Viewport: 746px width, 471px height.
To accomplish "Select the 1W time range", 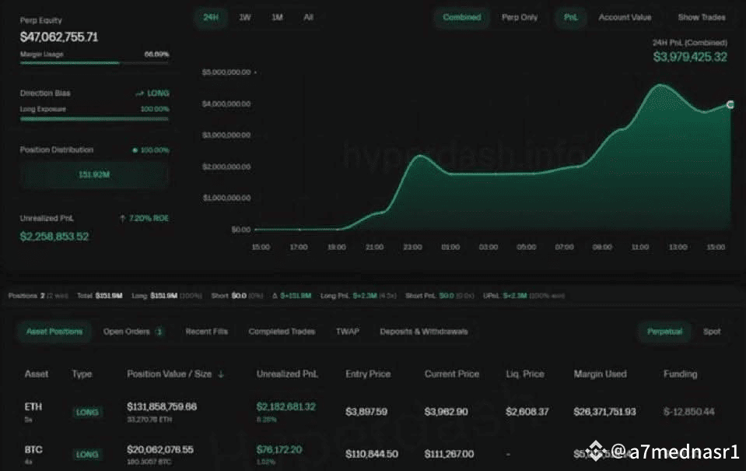I will tap(245, 17).
